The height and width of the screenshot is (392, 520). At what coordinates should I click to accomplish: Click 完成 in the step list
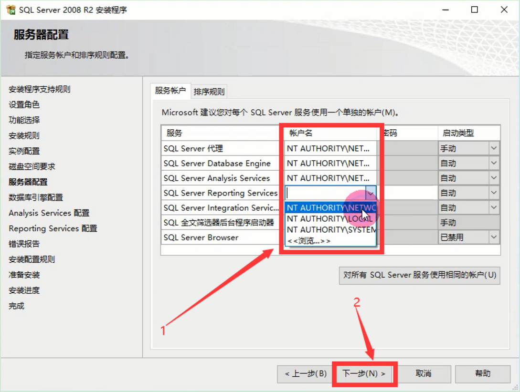pos(17,306)
